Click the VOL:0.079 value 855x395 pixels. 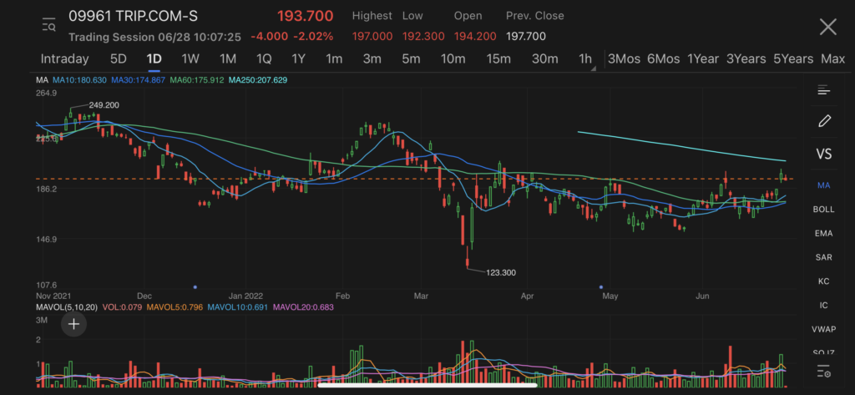point(120,307)
